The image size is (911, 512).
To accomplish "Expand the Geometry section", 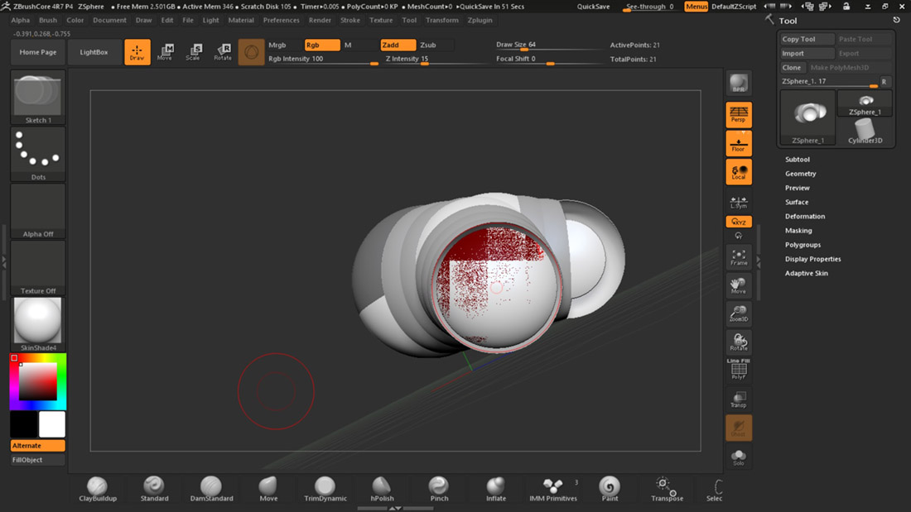I will (x=801, y=174).
